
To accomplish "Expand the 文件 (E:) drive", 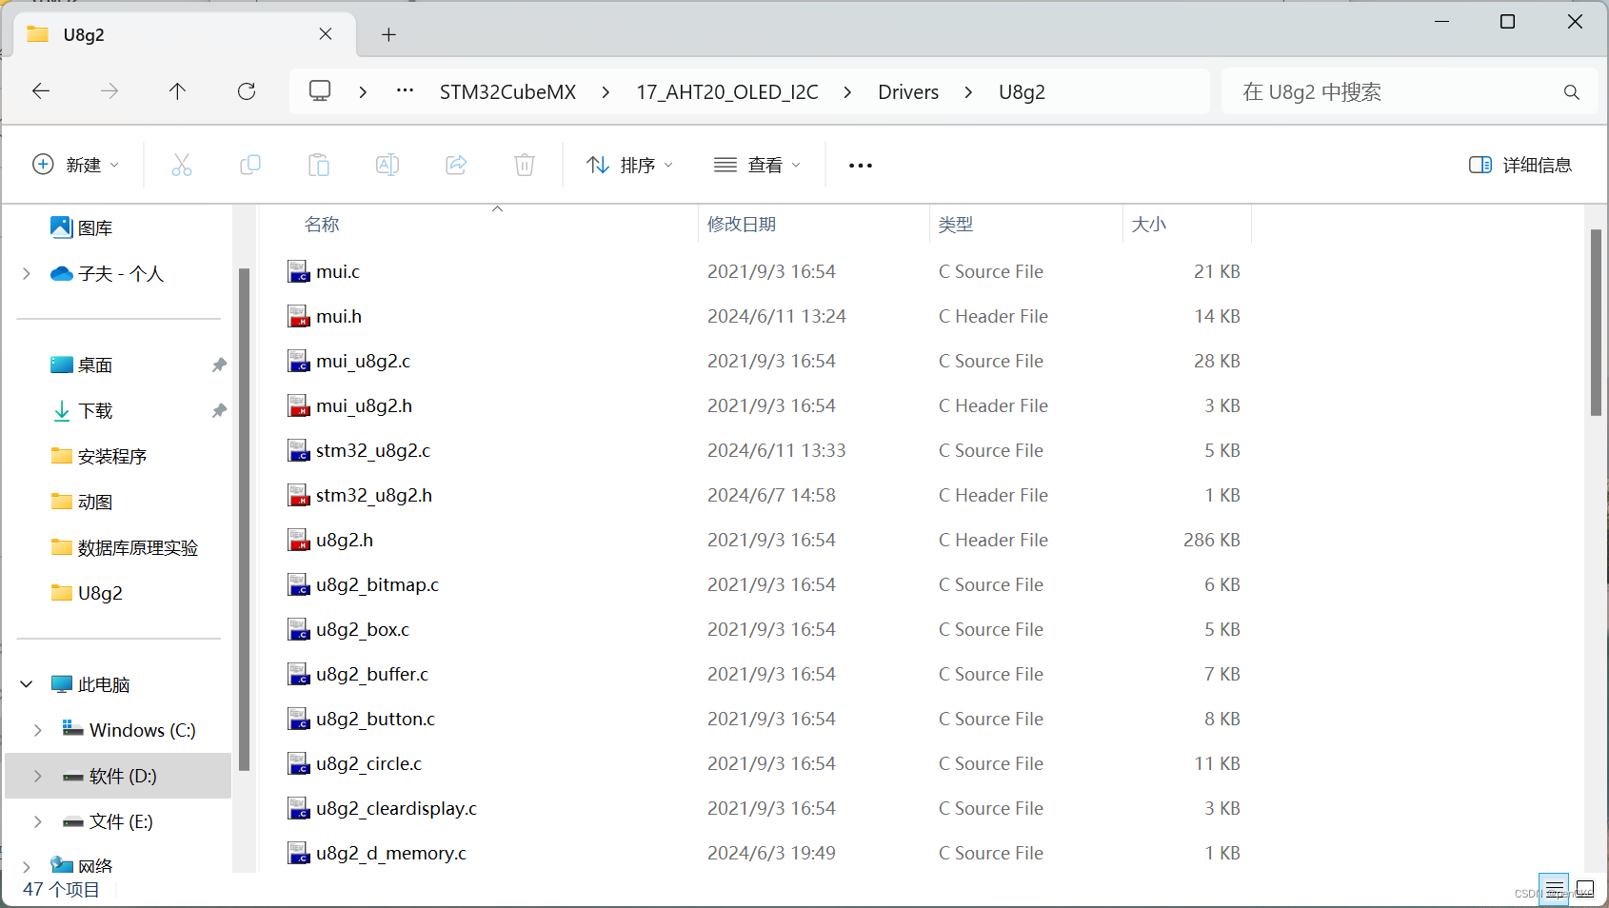I will pos(38,821).
